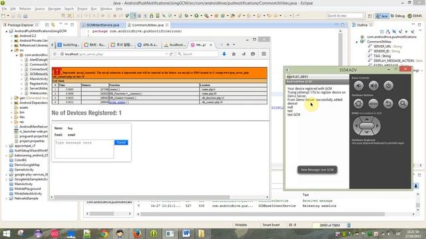Tap the emulator Home hardware button
Viewport: 426px width, 239px height.
pyautogui.click(x=359, y=104)
